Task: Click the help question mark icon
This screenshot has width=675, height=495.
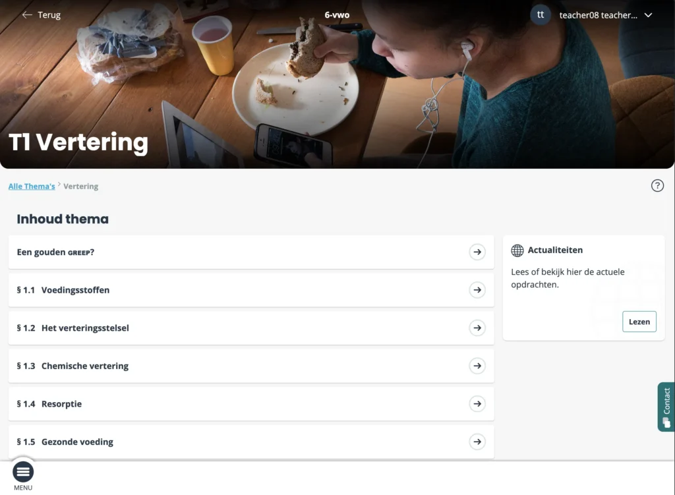Action: pyautogui.click(x=657, y=186)
